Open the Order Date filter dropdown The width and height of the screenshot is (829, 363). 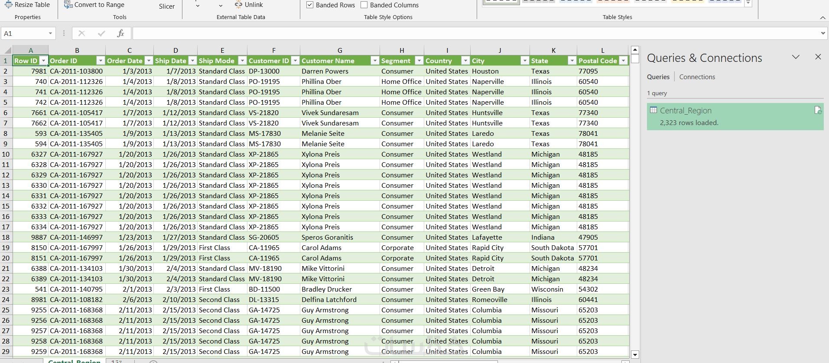click(x=149, y=61)
